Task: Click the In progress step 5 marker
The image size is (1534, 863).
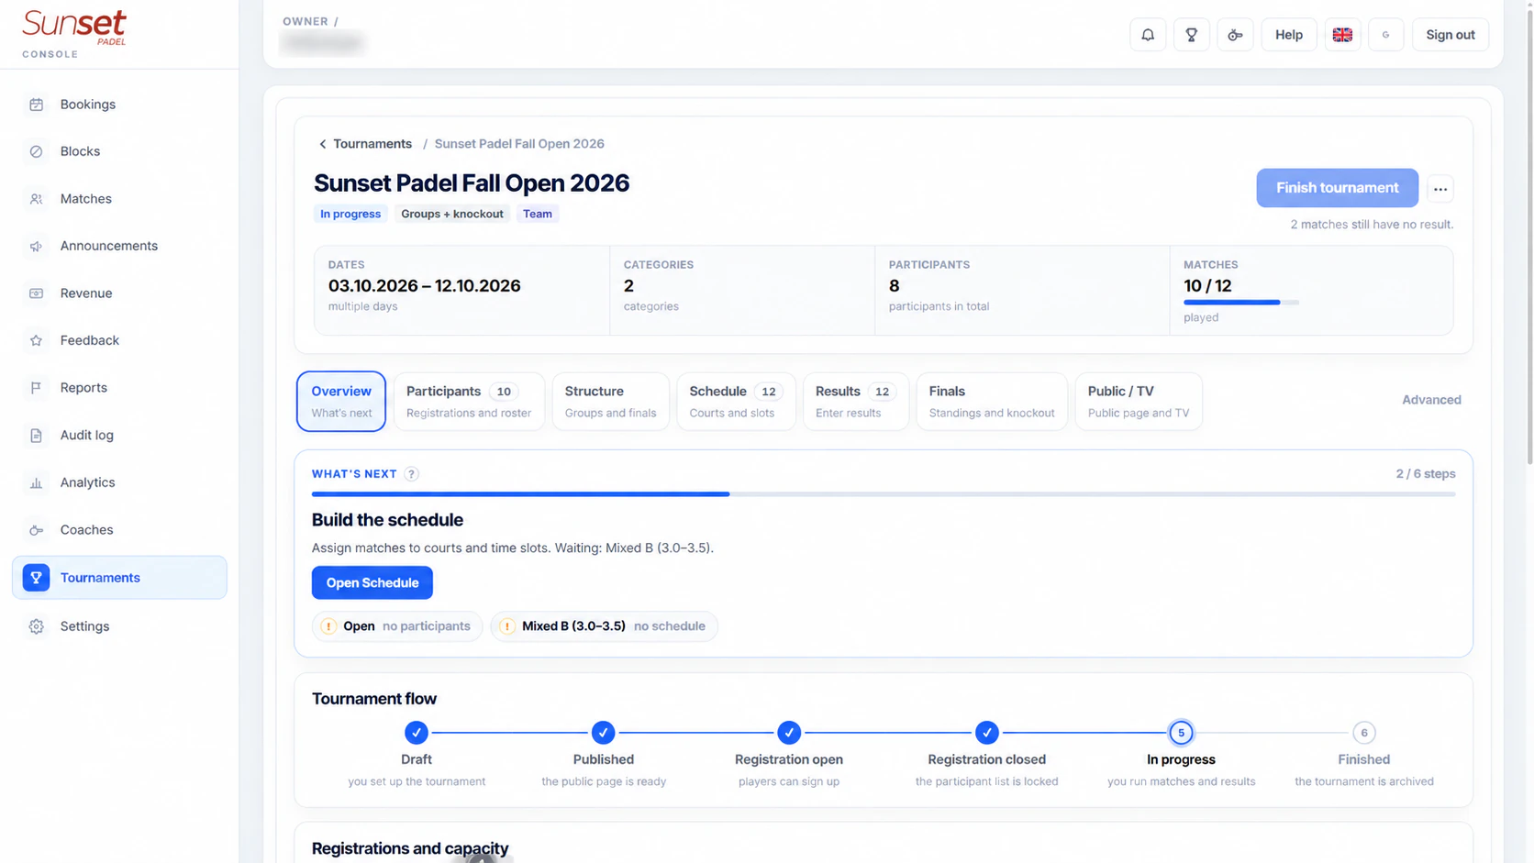Action: (x=1181, y=733)
